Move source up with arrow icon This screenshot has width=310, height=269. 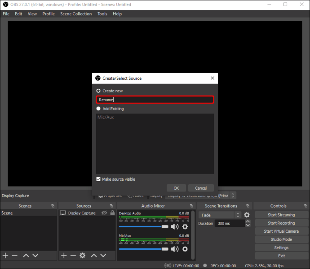click(x=94, y=256)
